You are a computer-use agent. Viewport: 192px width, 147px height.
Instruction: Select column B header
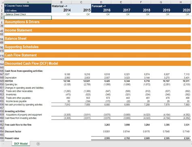pyautogui.click(x=61, y=2)
